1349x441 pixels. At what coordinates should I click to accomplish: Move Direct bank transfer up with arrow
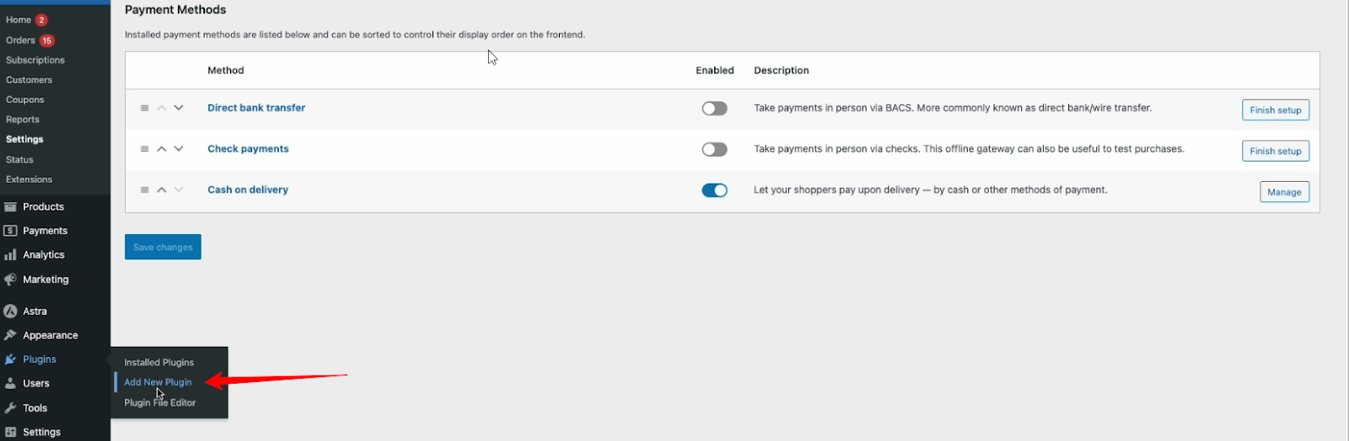coord(162,108)
